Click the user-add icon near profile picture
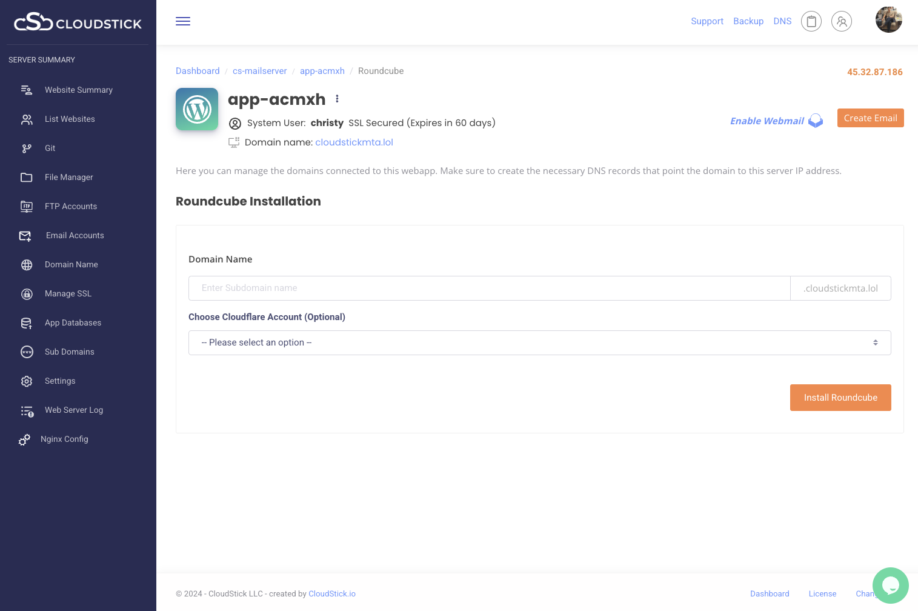 (x=841, y=21)
